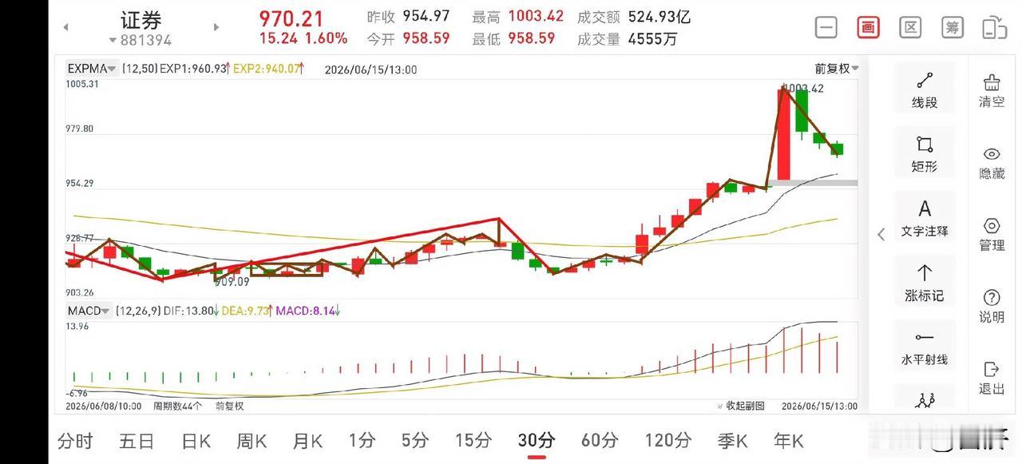Switch to the 15分 period tab

click(x=473, y=440)
